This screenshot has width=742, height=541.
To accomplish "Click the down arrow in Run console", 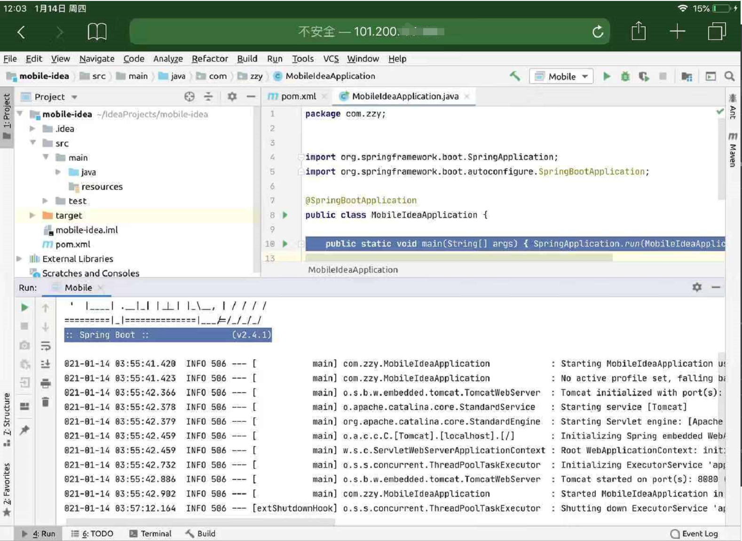I will (x=45, y=327).
